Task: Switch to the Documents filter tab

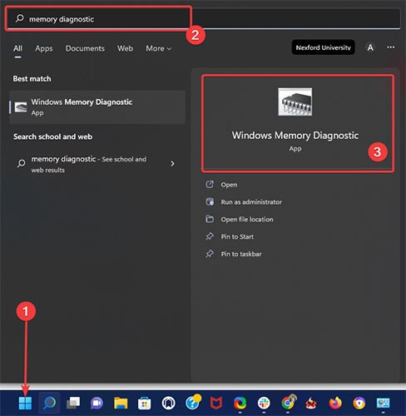Action: (85, 48)
